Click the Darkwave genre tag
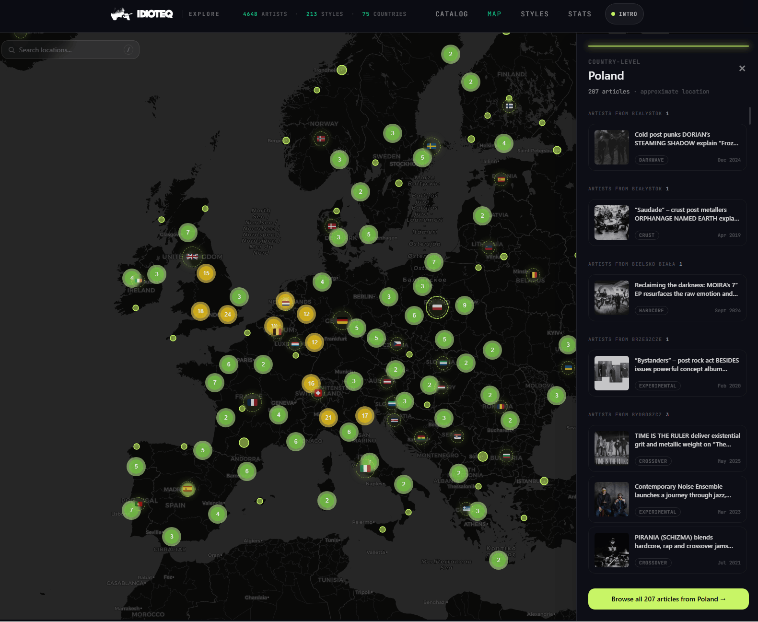Image resolution: width=758 pixels, height=622 pixels. [x=652, y=160]
